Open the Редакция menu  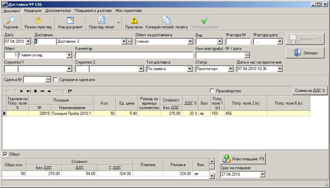33,11
